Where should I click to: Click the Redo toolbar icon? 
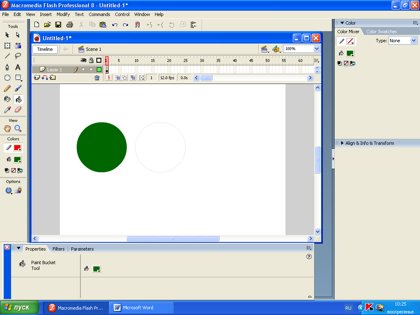click(x=126, y=25)
